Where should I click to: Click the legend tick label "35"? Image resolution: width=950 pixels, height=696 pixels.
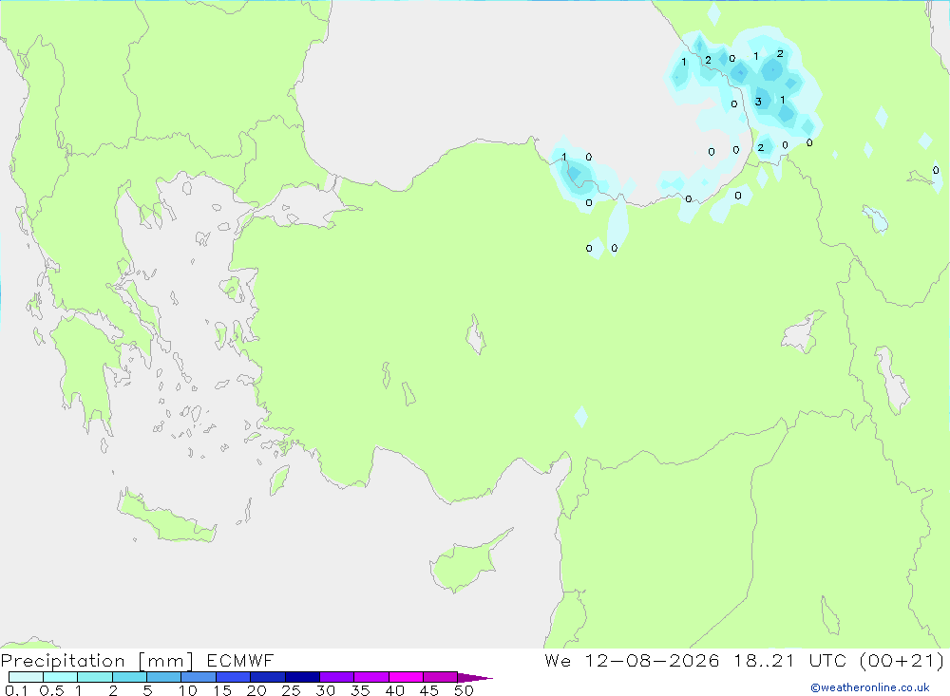coord(360,690)
